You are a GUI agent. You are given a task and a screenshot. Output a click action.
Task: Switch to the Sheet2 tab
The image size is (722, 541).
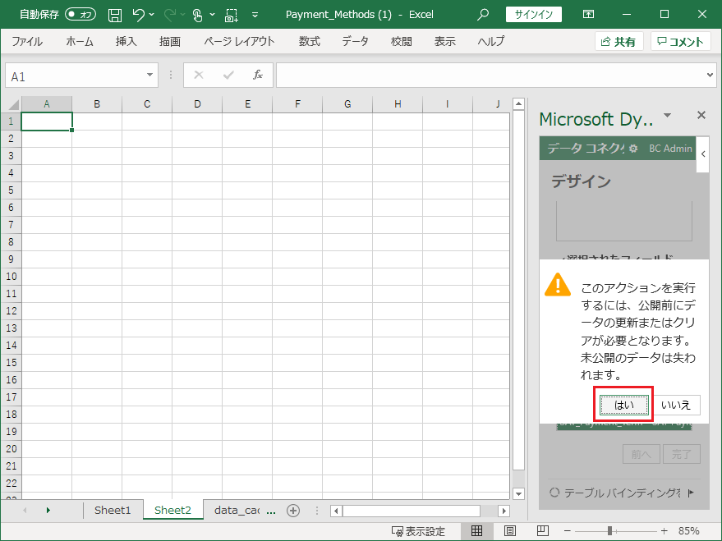(x=172, y=510)
